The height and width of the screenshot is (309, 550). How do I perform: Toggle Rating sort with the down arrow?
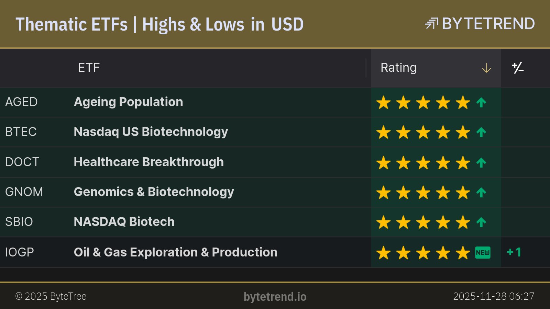click(486, 68)
